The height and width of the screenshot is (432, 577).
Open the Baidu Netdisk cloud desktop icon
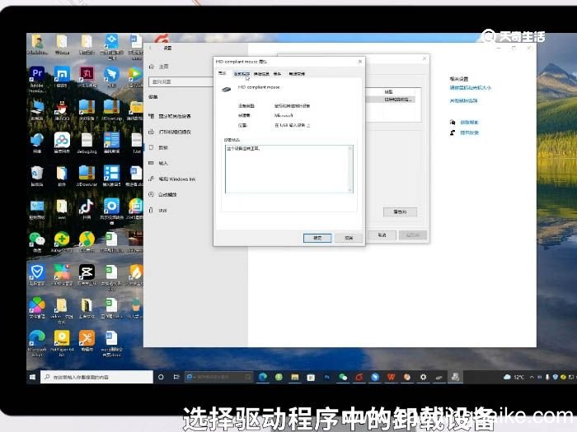click(62, 142)
